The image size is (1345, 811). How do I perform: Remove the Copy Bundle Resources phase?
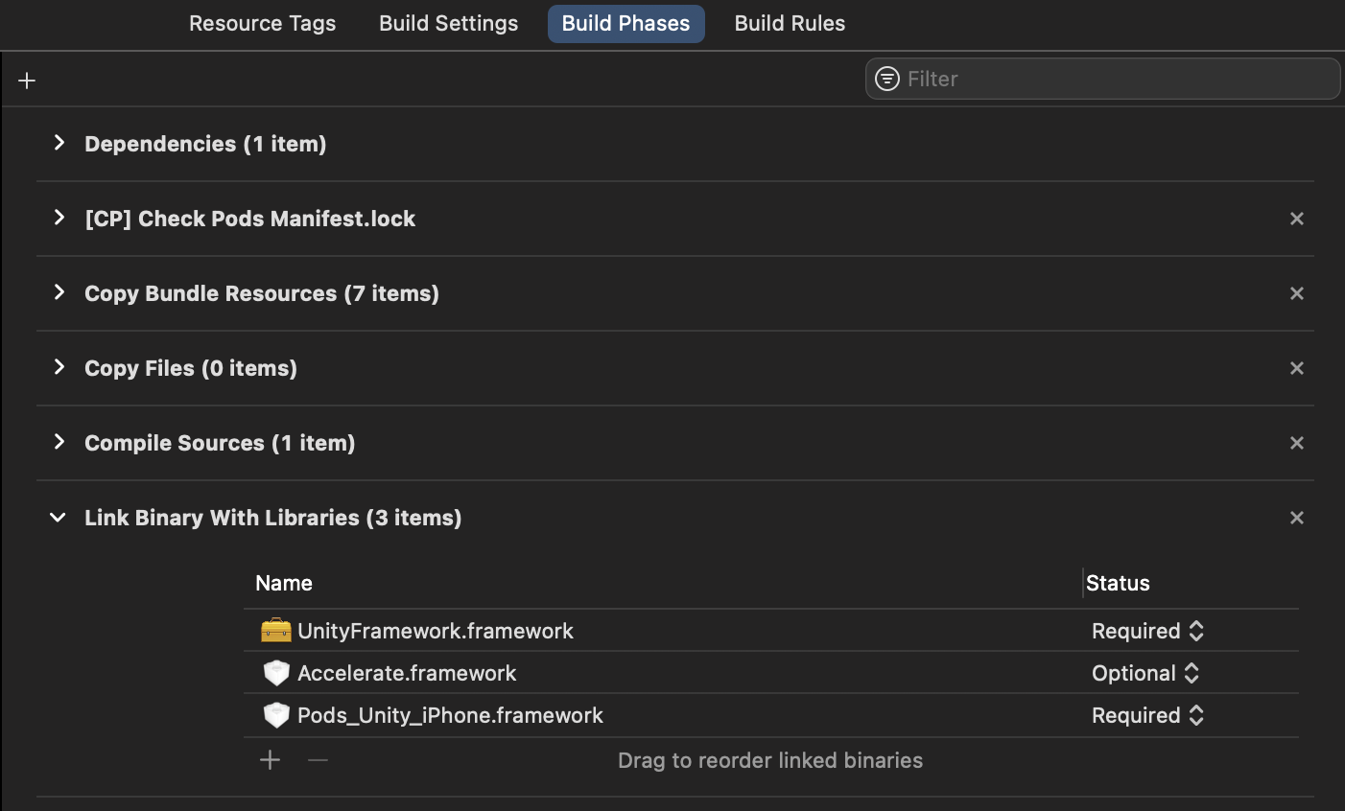pyautogui.click(x=1297, y=293)
